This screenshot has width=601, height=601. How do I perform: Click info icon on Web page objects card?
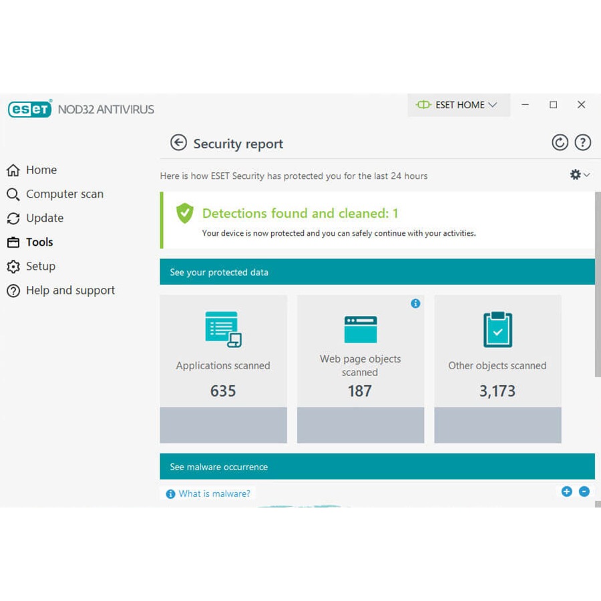coord(415,304)
